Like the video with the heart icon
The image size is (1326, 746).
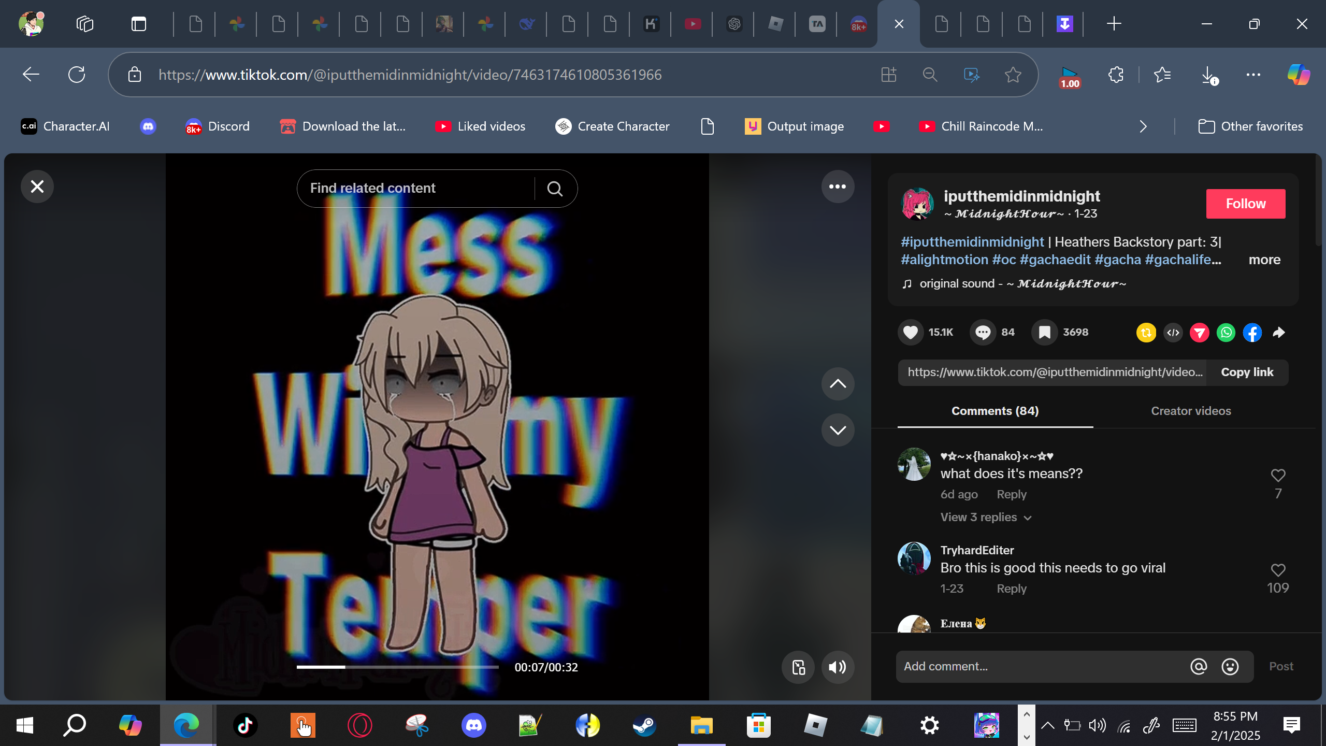[x=911, y=333]
